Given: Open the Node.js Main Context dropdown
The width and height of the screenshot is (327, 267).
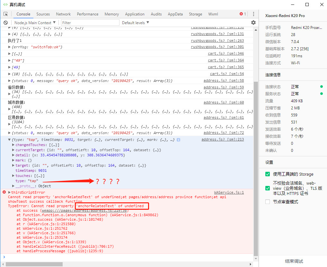Looking at the screenshot, I should coord(35,23).
